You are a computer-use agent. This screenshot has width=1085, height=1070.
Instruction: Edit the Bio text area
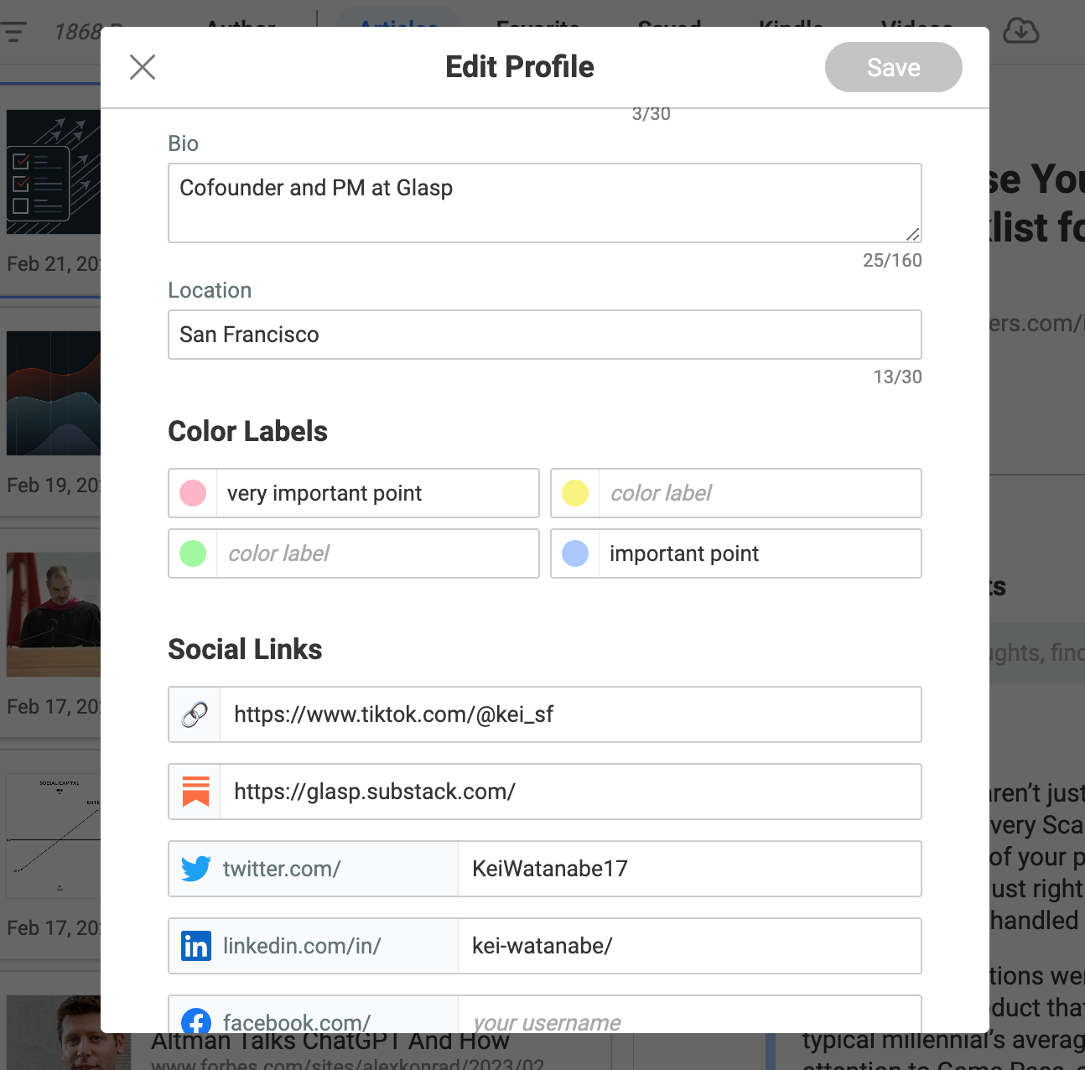tap(545, 203)
